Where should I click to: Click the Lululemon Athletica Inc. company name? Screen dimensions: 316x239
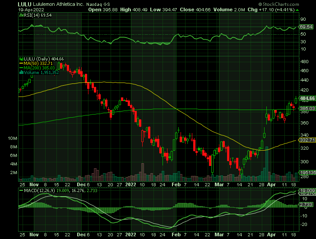point(58,4)
